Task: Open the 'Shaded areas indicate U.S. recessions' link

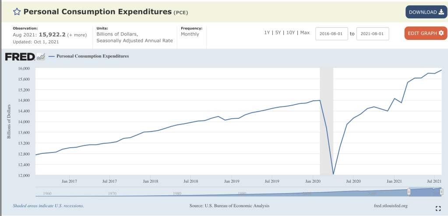Action: (x=48, y=206)
